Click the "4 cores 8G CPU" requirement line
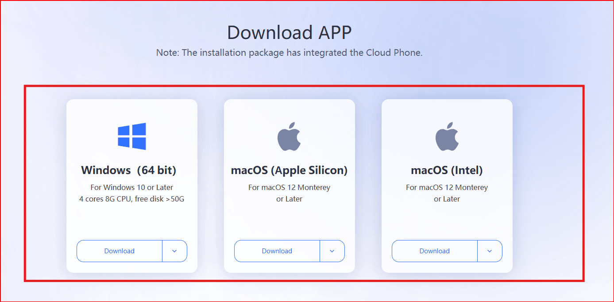Viewport: 614px width, 302px height. click(x=132, y=199)
